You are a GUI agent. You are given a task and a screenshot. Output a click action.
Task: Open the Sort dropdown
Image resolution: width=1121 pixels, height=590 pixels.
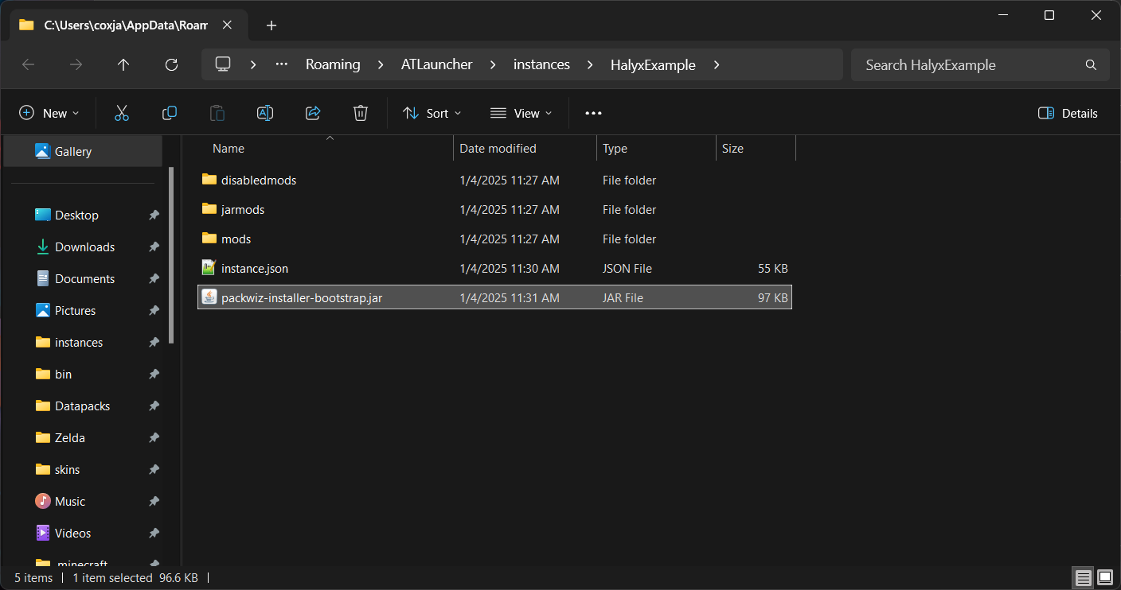click(x=432, y=113)
